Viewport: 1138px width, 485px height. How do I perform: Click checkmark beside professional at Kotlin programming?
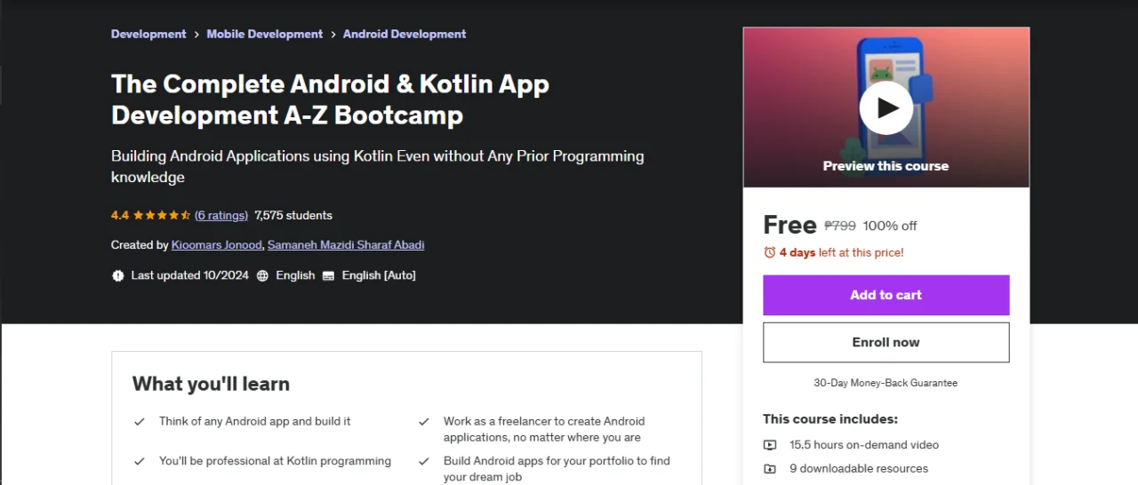pos(140,461)
